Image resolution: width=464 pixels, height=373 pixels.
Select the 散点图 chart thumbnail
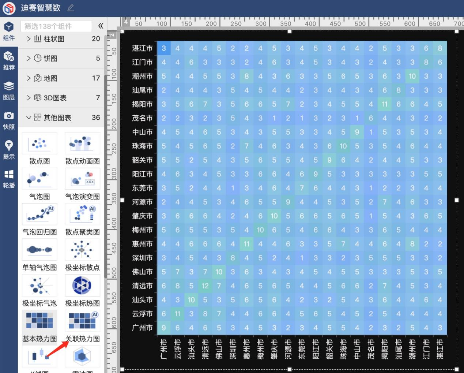(x=39, y=143)
